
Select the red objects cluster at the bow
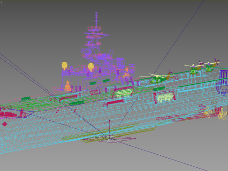[8, 114]
